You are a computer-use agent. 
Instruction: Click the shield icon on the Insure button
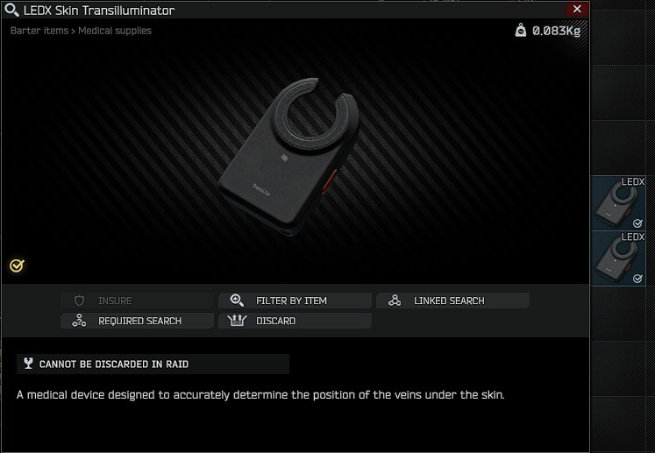[x=80, y=301]
